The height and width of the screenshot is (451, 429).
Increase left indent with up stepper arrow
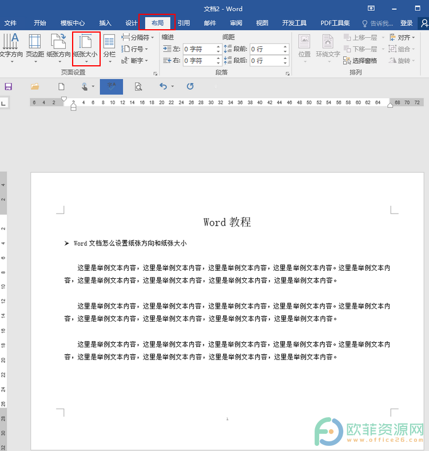click(219, 46)
